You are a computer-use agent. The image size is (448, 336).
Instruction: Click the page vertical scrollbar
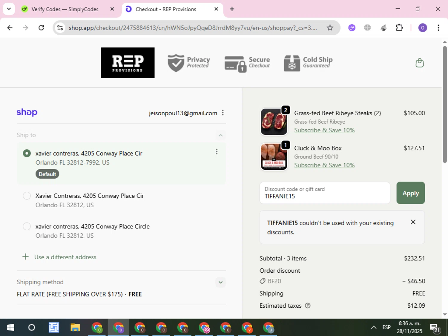tap(445, 105)
